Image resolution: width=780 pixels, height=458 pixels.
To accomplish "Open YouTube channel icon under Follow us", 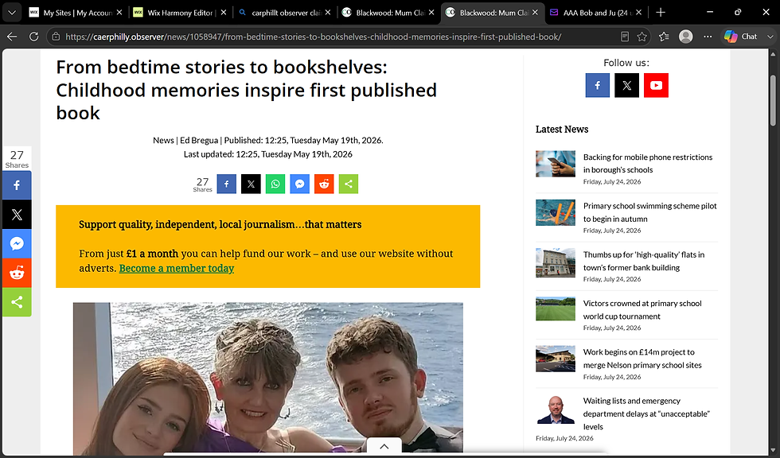I will click(x=656, y=85).
